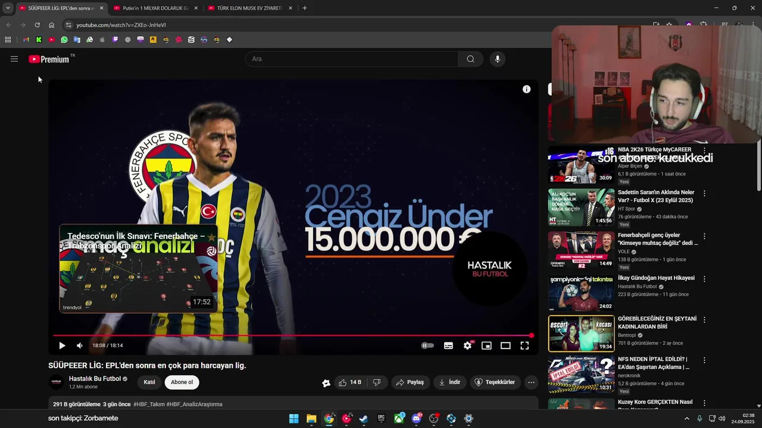This screenshot has height=428, width=762.
Task: Open the video info card
Action: (526, 89)
